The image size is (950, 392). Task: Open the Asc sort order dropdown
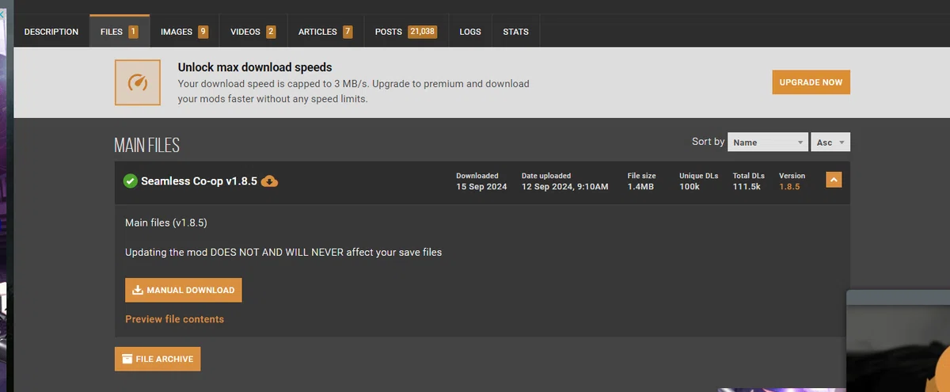(830, 143)
